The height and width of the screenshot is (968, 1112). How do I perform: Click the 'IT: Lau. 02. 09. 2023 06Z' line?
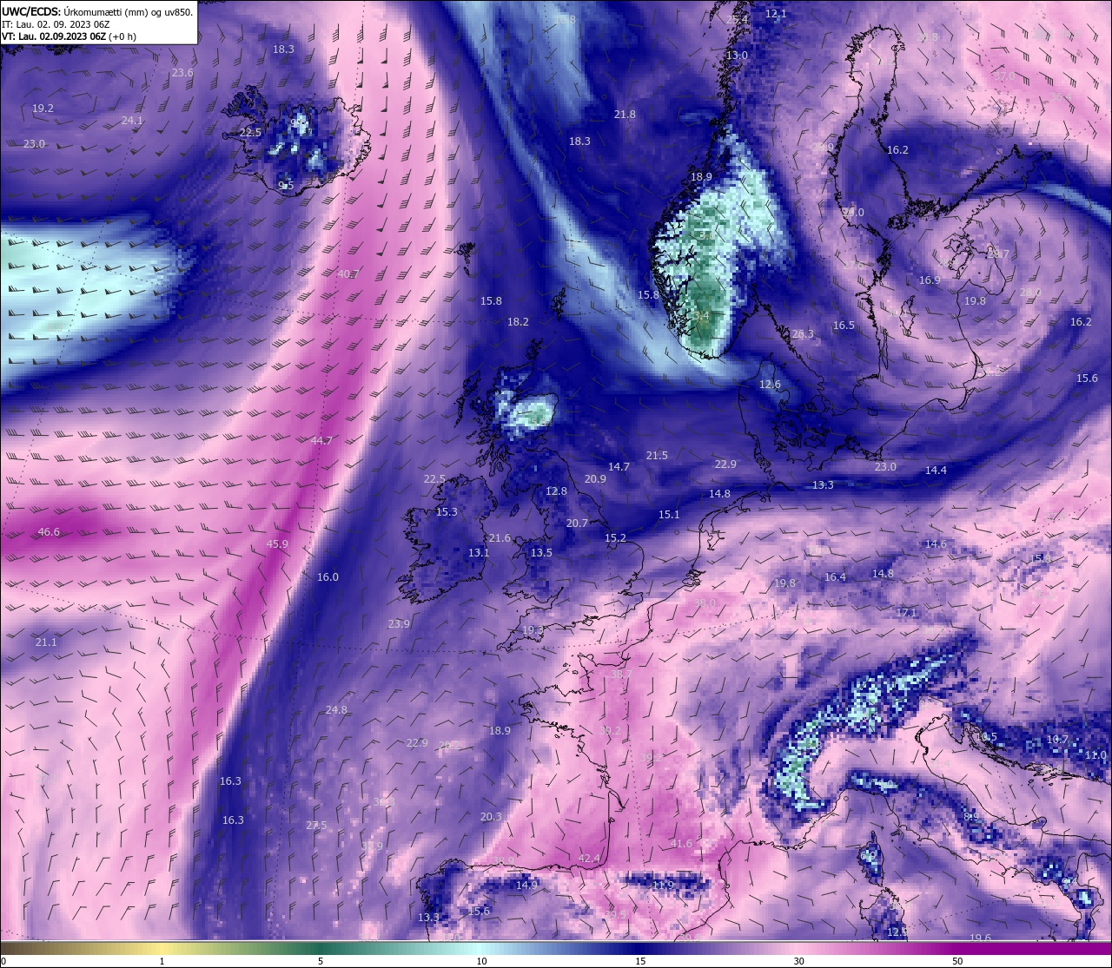click(56, 24)
